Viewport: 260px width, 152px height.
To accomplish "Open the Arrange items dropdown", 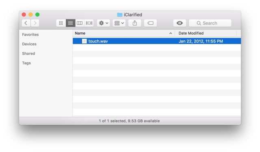I will [119, 23].
